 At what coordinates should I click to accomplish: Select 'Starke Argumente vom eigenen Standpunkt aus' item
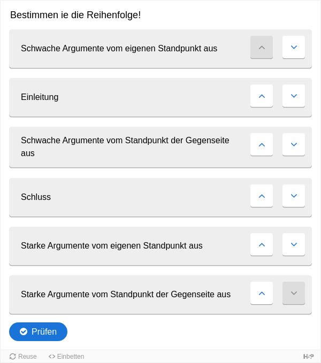pyautogui.click(x=160, y=246)
